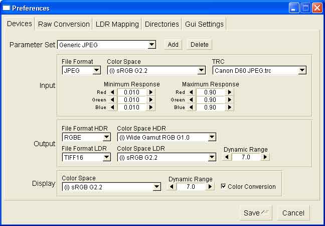Expand the Input File Format dropdown
The width and height of the screenshot is (325, 226).
[x=81, y=70]
